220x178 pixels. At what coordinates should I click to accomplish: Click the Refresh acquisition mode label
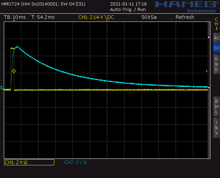pyautogui.click(x=185, y=17)
